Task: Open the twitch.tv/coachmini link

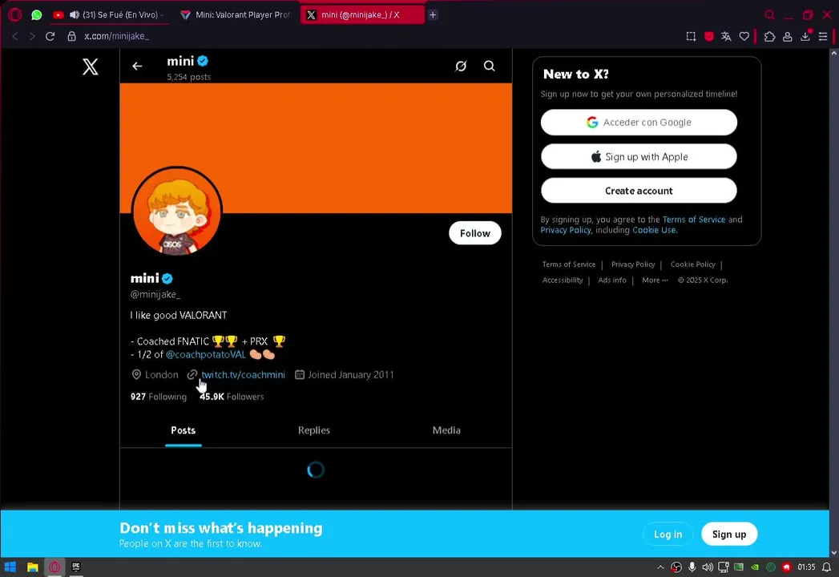Action: click(243, 375)
